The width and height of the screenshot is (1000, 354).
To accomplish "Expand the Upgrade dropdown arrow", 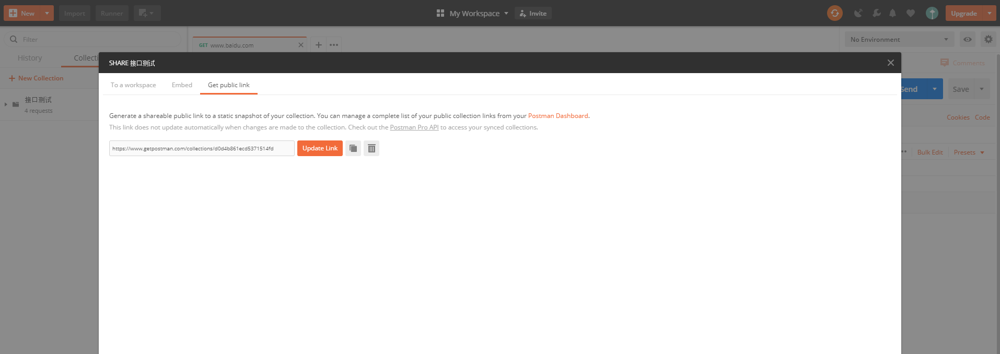I will [990, 13].
